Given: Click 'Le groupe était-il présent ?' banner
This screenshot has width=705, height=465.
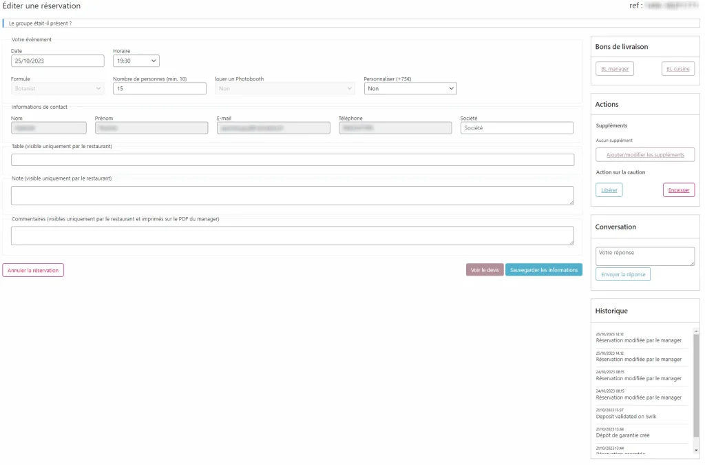Looking at the screenshot, I should [x=351, y=23].
